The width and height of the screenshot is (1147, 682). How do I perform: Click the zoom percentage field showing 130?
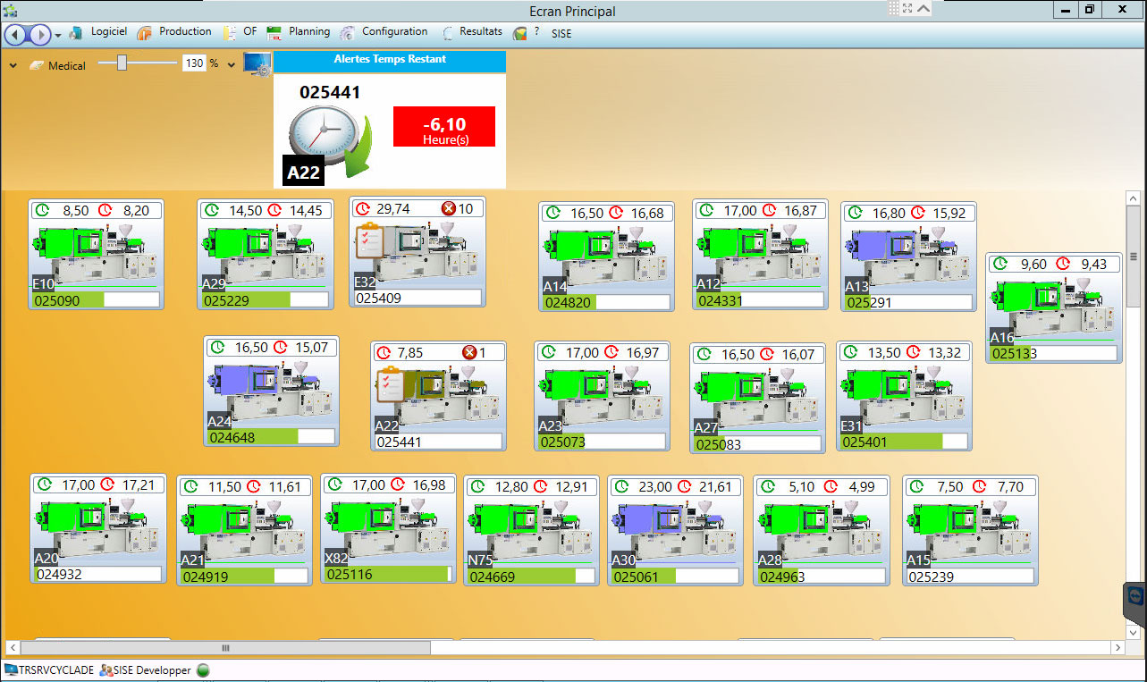coord(193,63)
